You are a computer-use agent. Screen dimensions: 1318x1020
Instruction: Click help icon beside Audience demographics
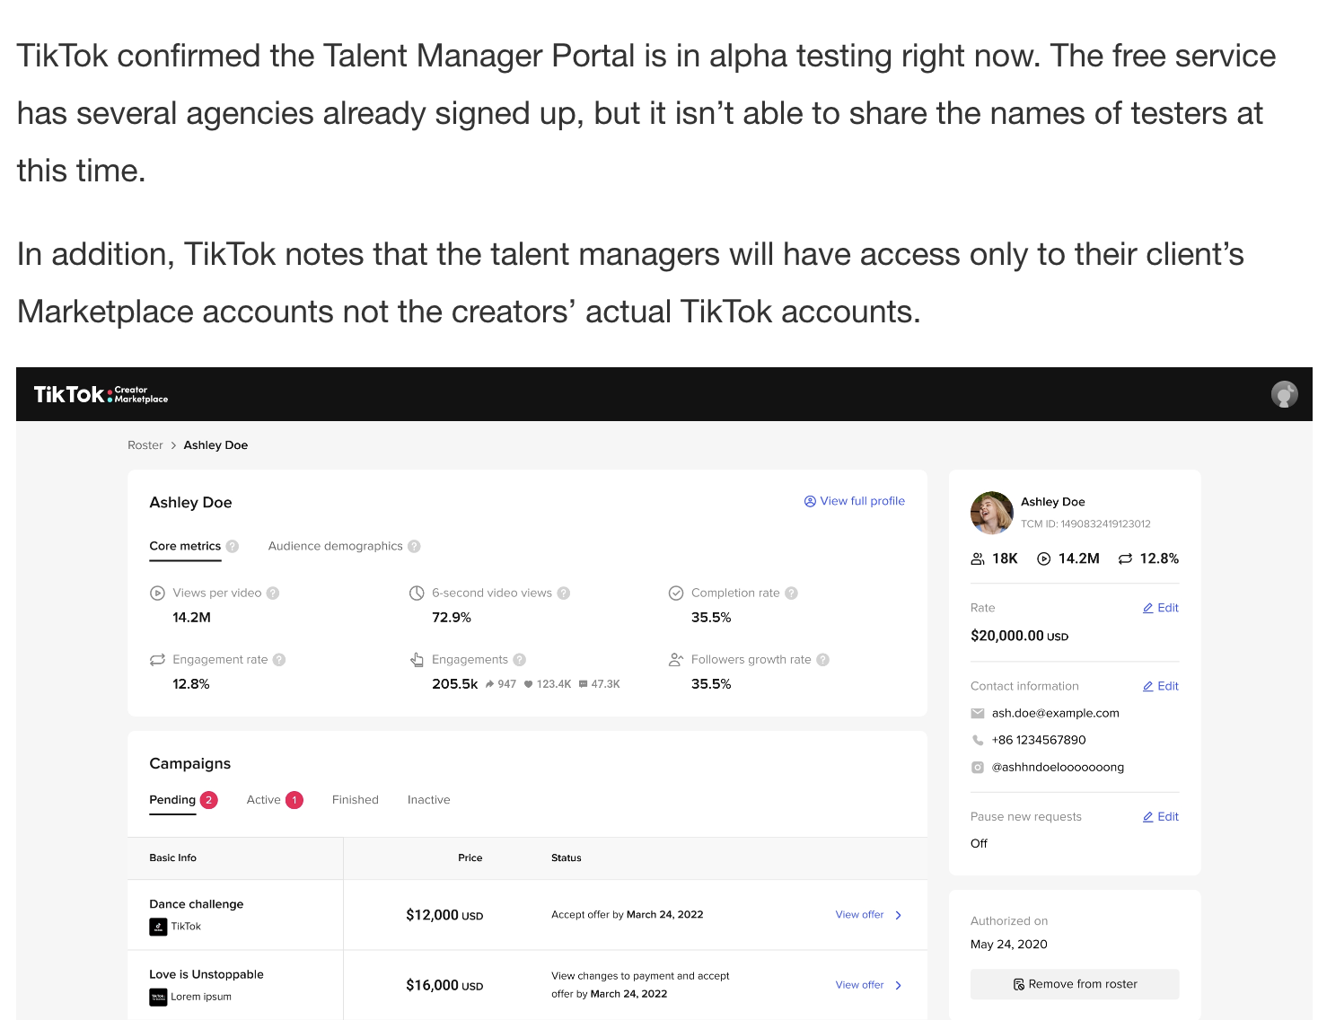tap(414, 546)
